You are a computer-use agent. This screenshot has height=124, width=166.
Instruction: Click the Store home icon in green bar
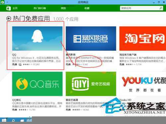[x=8, y=8]
